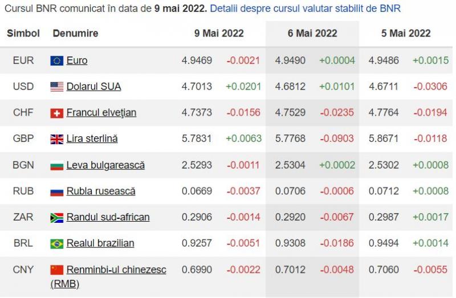Viewport: 456px width, 298px height.
Task: Open the Lira sterlină link
Action: (x=92, y=139)
